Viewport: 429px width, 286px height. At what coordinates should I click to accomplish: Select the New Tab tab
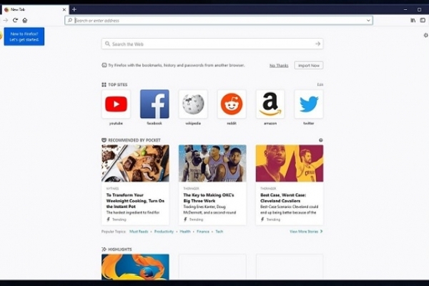tap(35, 9)
